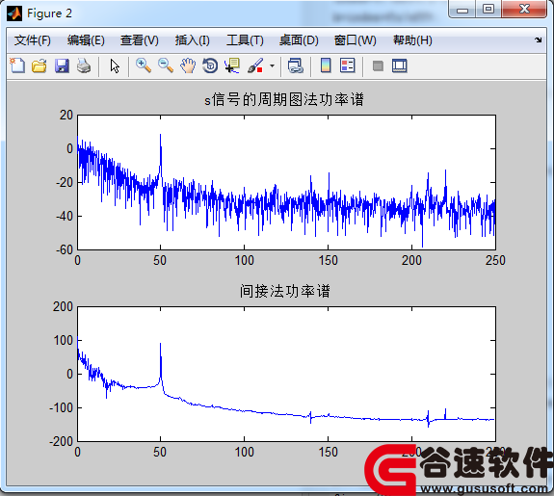Choose the Data Cursor tool

click(232, 65)
